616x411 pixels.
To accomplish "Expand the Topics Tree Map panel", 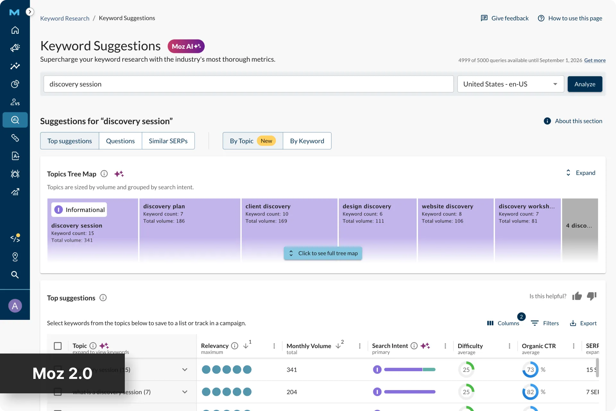I will click(x=580, y=173).
